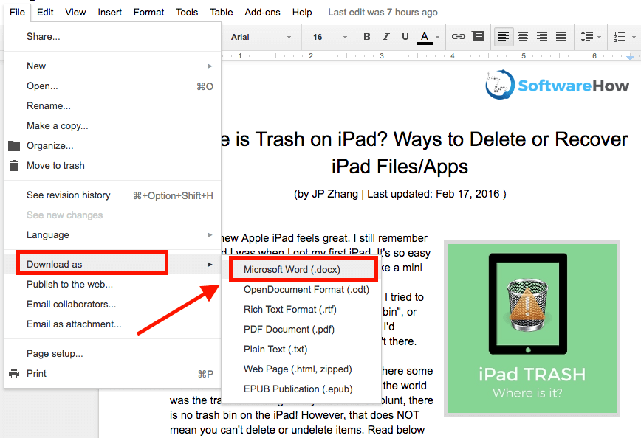Justify the paragraph text
The image size is (641, 438).
tap(561, 37)
